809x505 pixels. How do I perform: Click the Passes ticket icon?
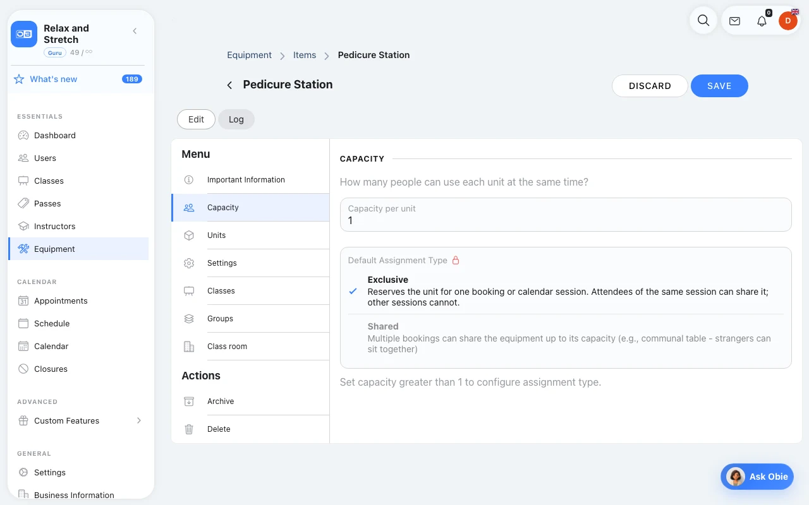(23, 203)
